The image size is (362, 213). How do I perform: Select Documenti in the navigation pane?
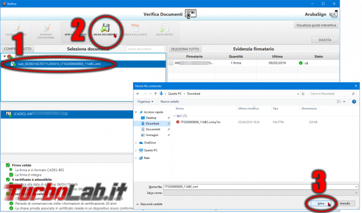(x=153, y=130)
